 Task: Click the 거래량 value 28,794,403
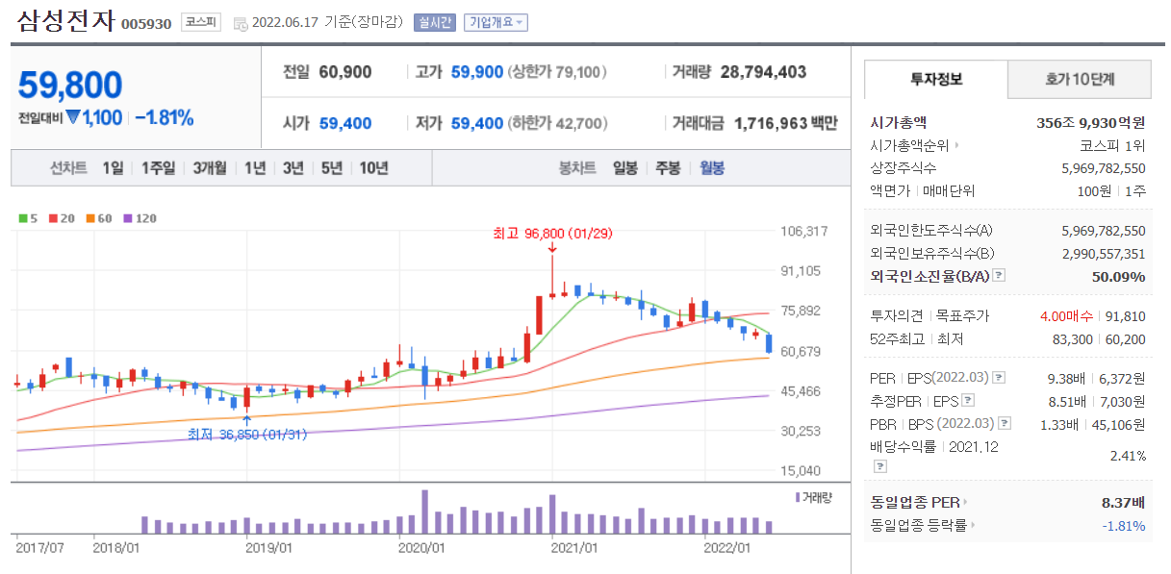763,72
